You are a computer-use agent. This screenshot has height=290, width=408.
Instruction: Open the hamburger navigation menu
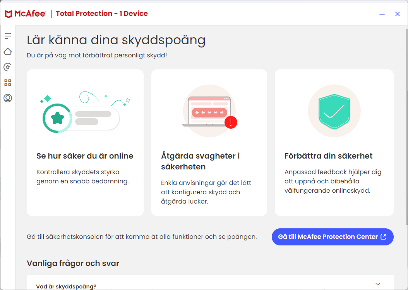[x=8, y=36]
